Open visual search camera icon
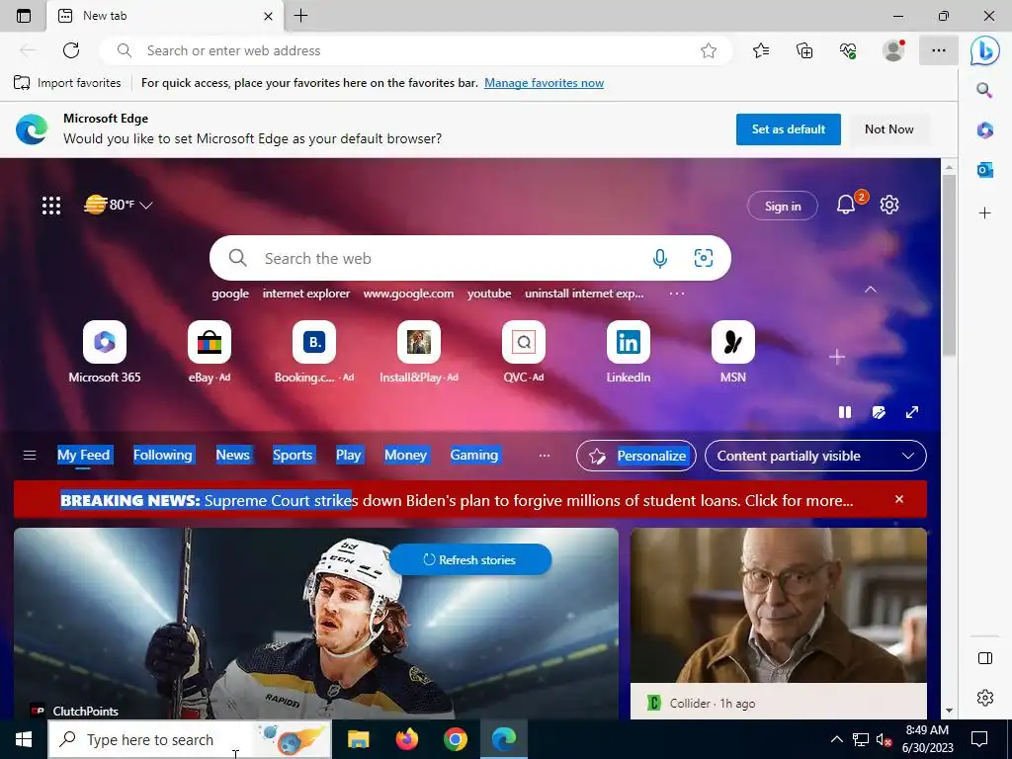 tap(704, 258)
